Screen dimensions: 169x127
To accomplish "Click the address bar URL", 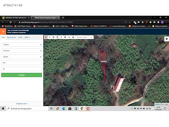I will [x=47, y=22].
